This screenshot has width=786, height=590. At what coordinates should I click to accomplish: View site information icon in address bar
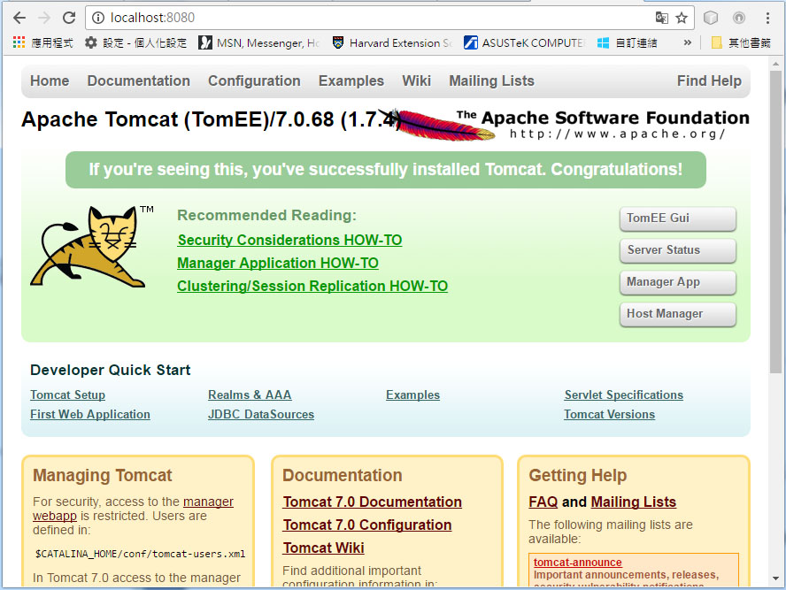(x=98, y=18)
